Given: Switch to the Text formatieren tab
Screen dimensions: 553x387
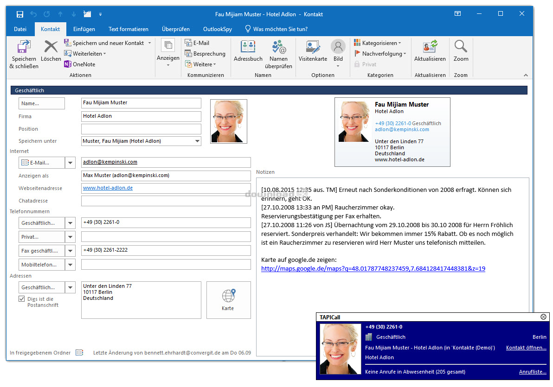Looking at the screenshot, I should pyautogui.click(x=129, y=29).
